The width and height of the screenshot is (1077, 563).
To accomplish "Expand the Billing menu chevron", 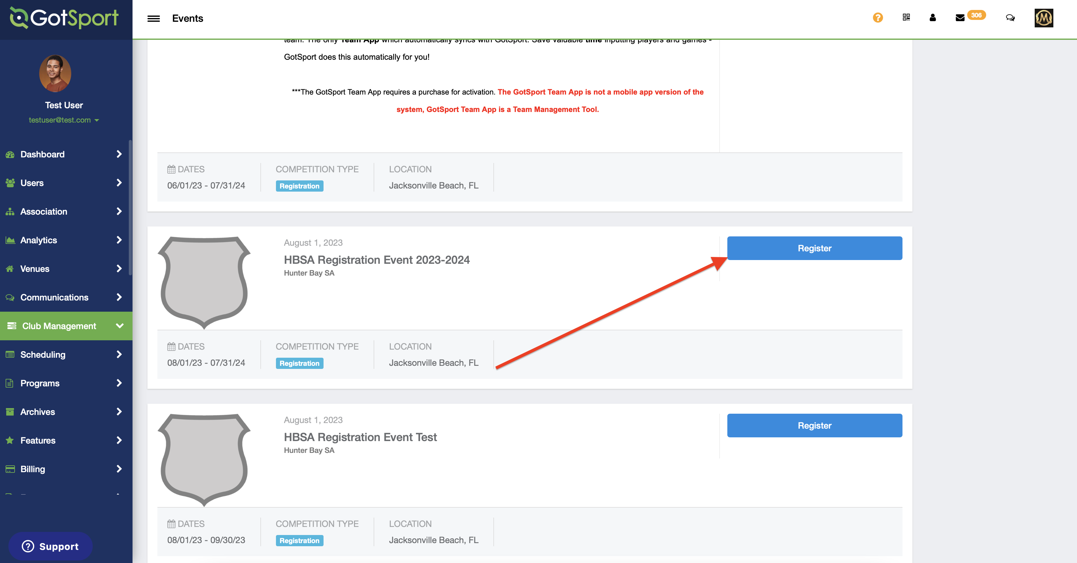I will coord(119,469).
